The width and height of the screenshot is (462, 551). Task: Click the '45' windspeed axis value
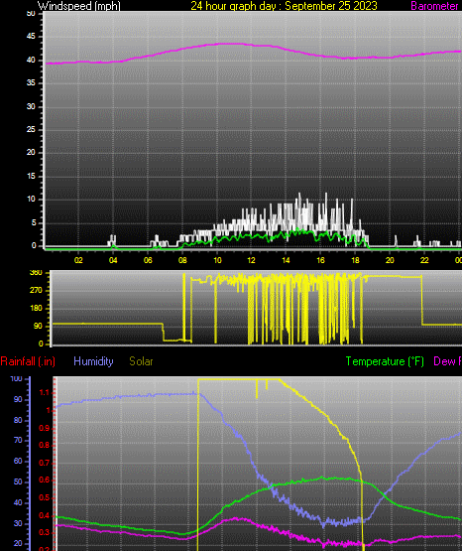tap(31, 37)
